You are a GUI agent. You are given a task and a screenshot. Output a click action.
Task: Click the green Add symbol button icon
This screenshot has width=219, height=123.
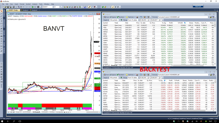33,7
